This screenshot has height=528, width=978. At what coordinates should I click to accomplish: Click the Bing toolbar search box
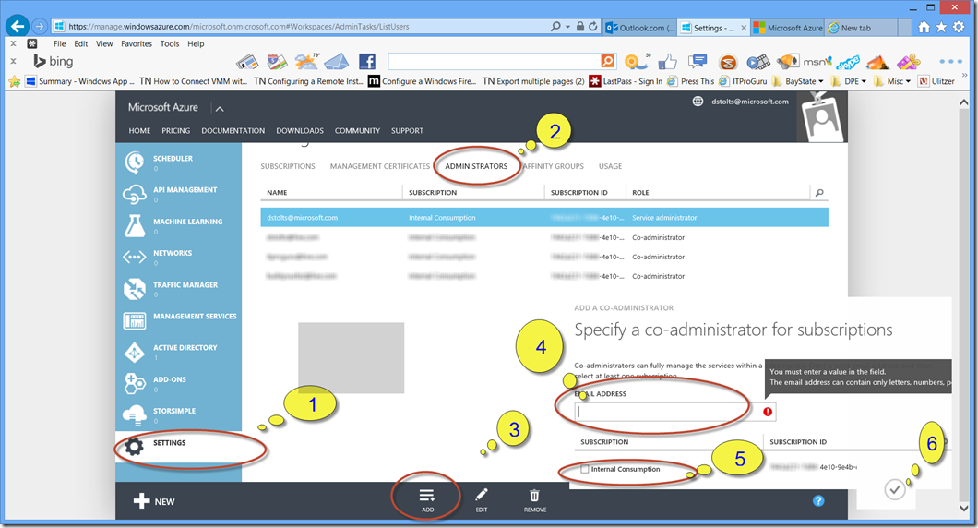point(494,61)
